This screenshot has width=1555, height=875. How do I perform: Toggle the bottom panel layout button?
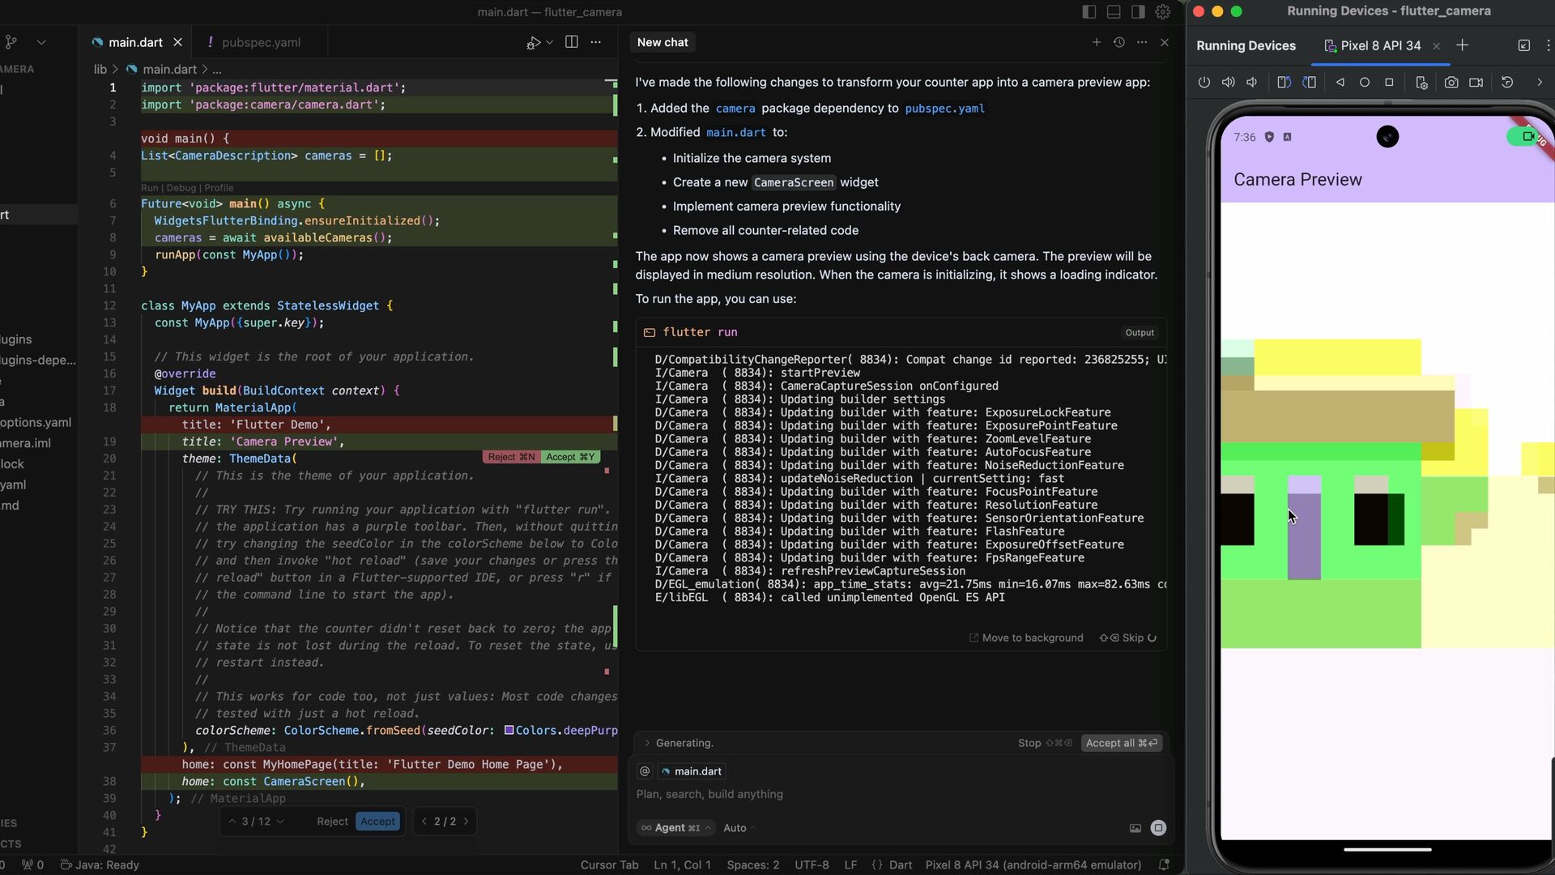click(x=1114, y=12)
